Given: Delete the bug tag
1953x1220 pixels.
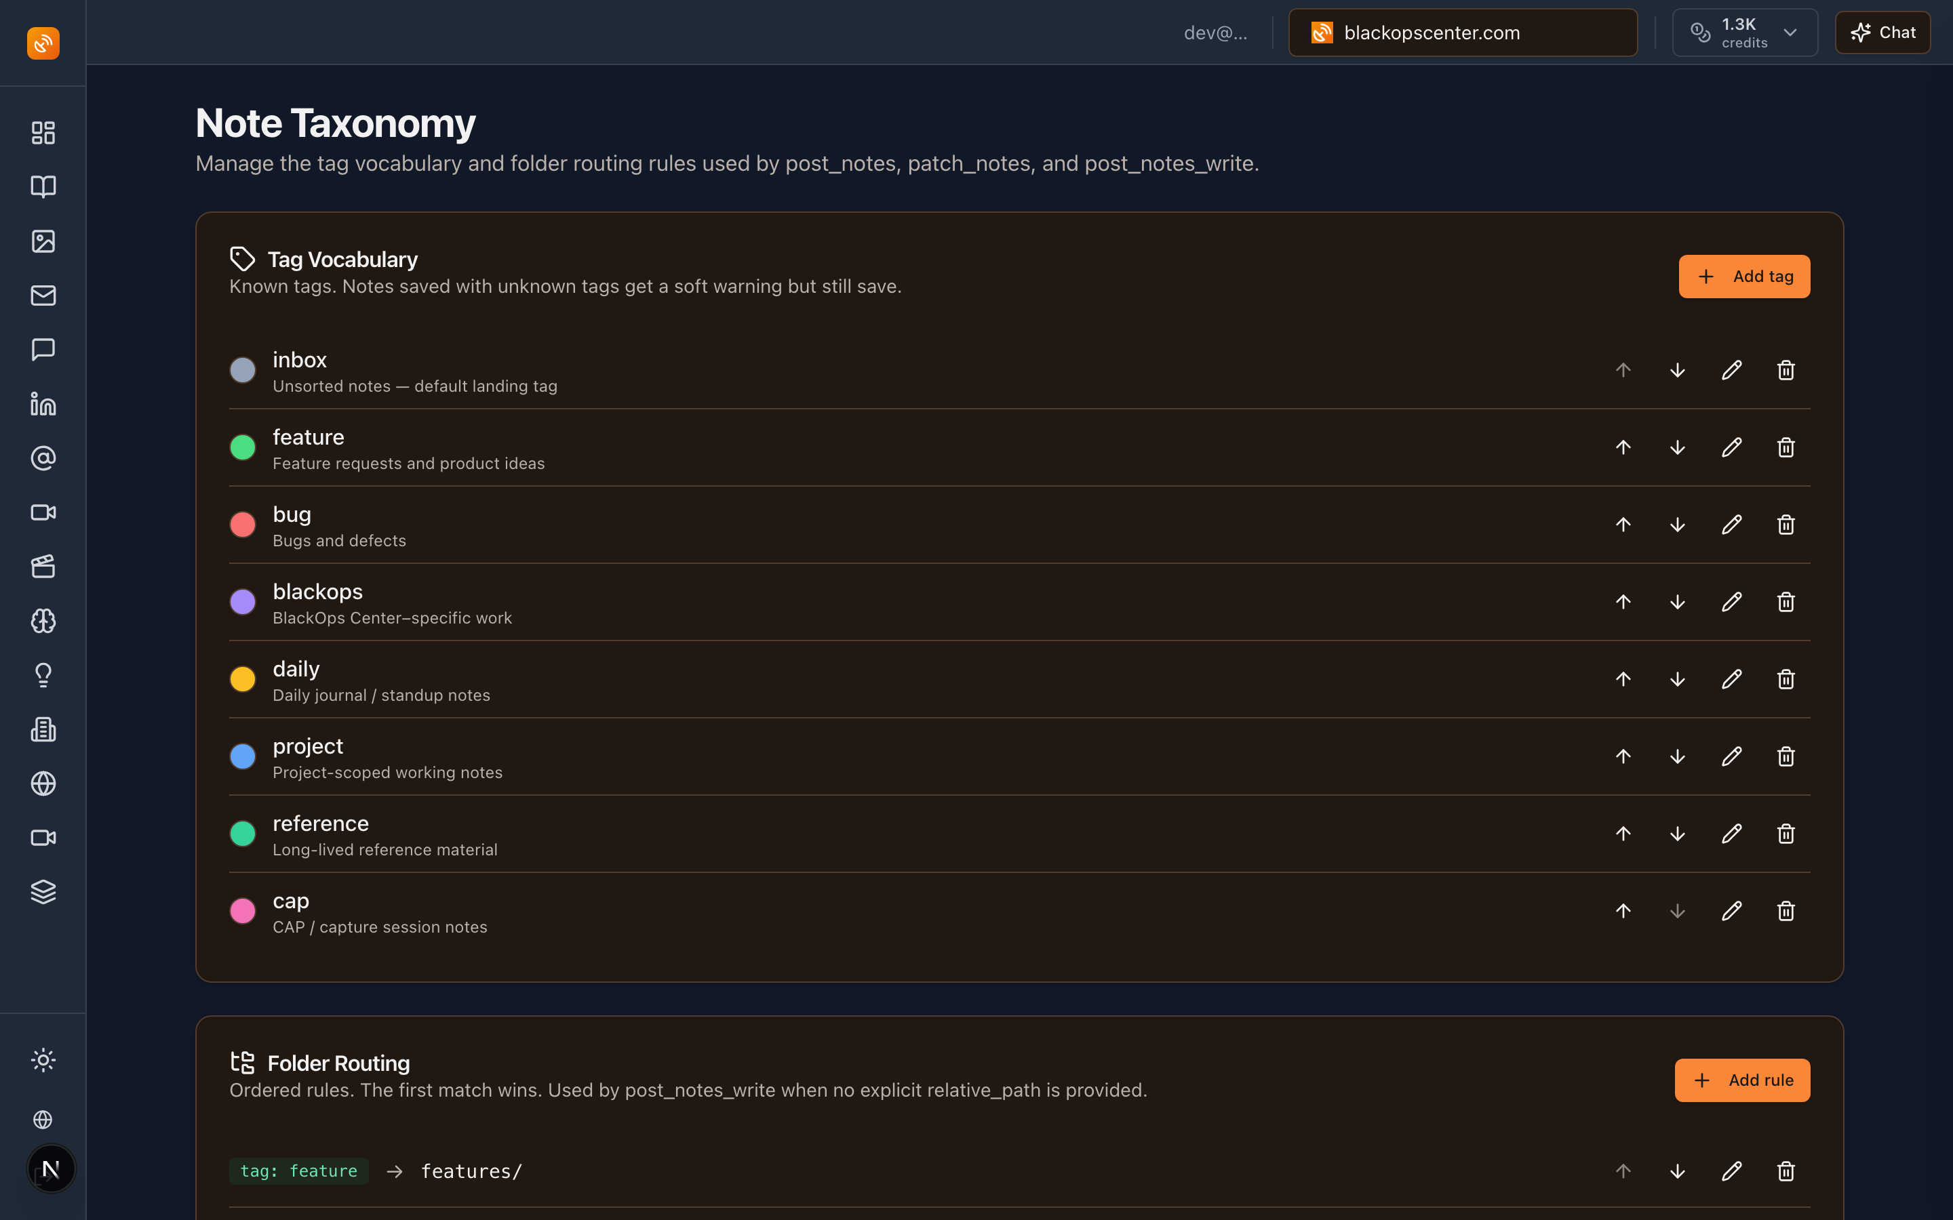Looking at the screenshot, I should pos(1785,525).
